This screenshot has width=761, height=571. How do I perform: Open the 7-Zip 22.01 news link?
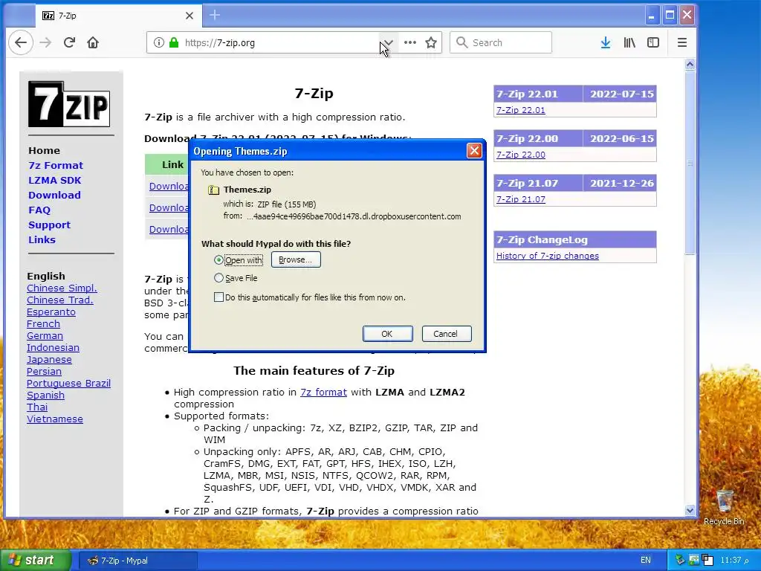pos(520,110)
